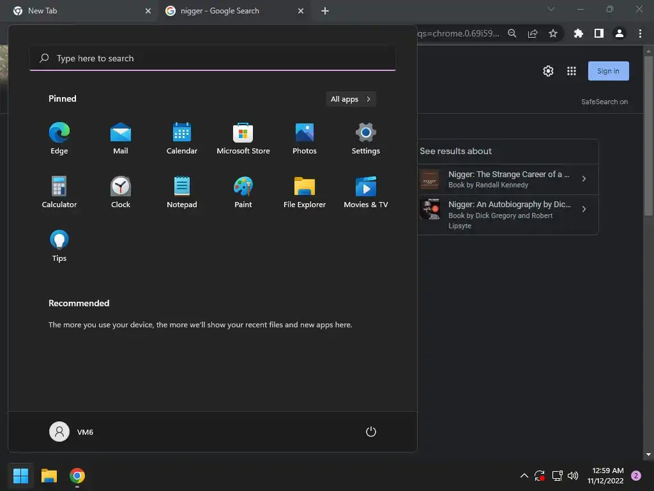Expand the Dick Gregory result chevron

(584, 209)
